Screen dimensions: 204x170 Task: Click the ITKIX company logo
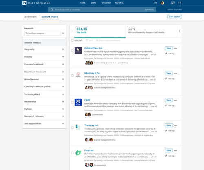[78, 102]
